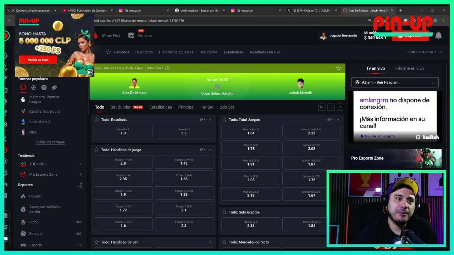Viewport: 454px width, 255px height.
Task: Switch to the ESPN Chile browser tab
Action: (311, 11)
